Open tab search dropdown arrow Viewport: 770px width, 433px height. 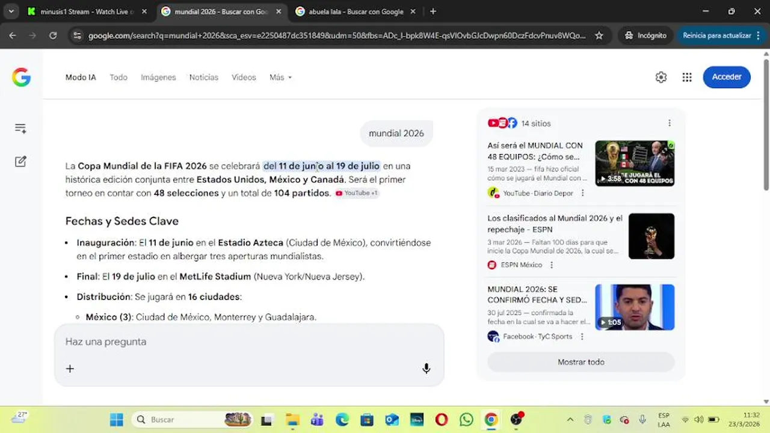(x=11, y=11)
